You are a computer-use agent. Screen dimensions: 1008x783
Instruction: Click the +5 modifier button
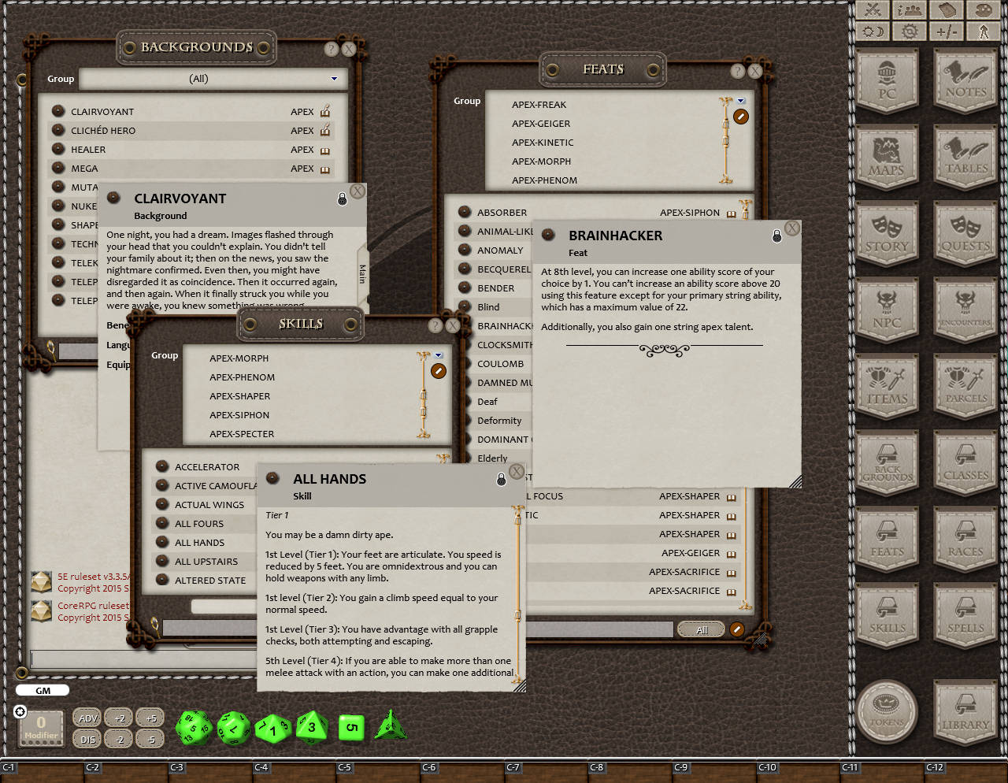pyautogui.click(x=150, y=718)
